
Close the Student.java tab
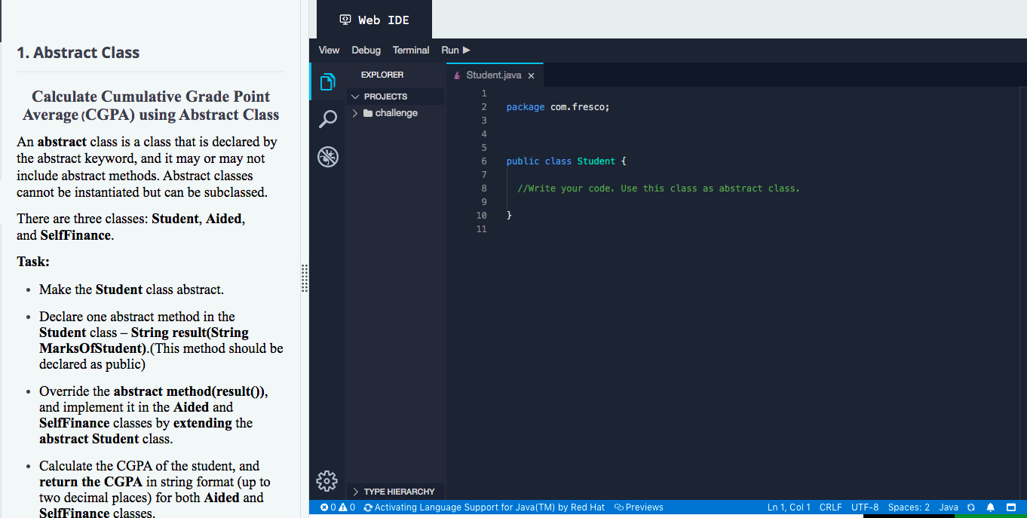tap(531, 75)
